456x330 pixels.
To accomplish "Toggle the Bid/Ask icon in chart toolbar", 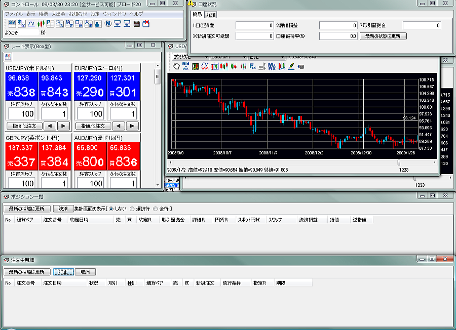I will (x=185, y=66).
